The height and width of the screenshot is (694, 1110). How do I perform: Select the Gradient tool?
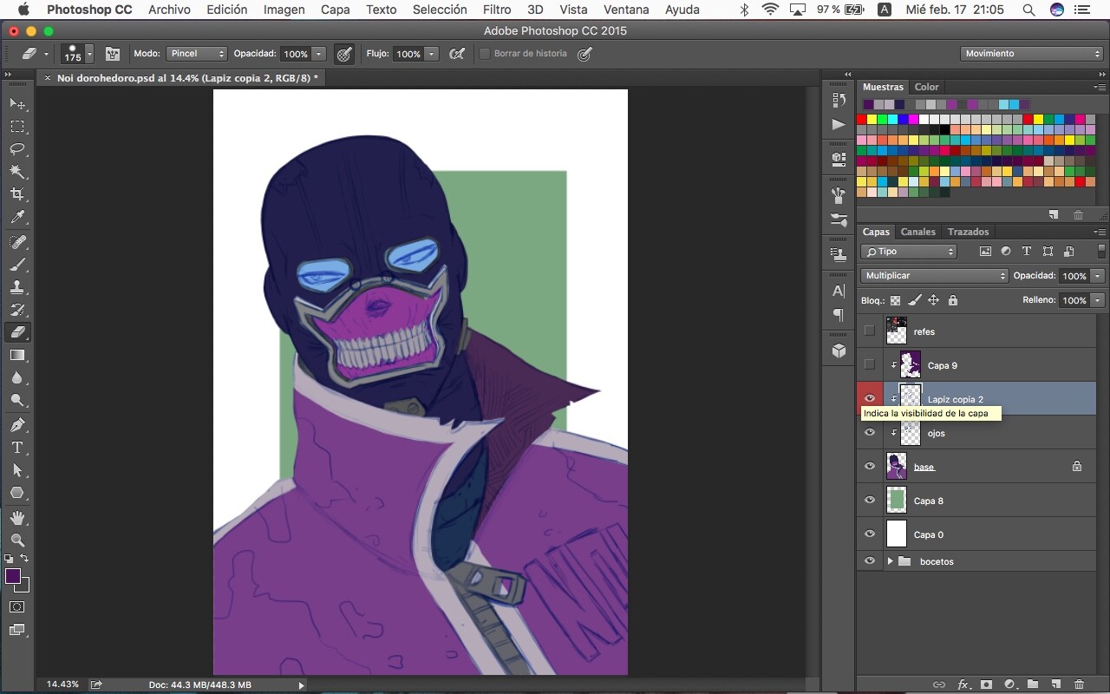[x=17, y=355]
